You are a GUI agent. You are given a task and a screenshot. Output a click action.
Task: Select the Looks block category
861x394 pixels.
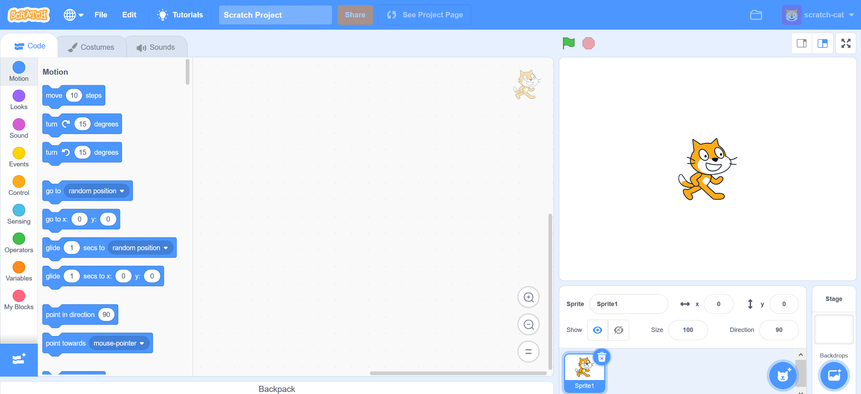[x=19, y=100]
